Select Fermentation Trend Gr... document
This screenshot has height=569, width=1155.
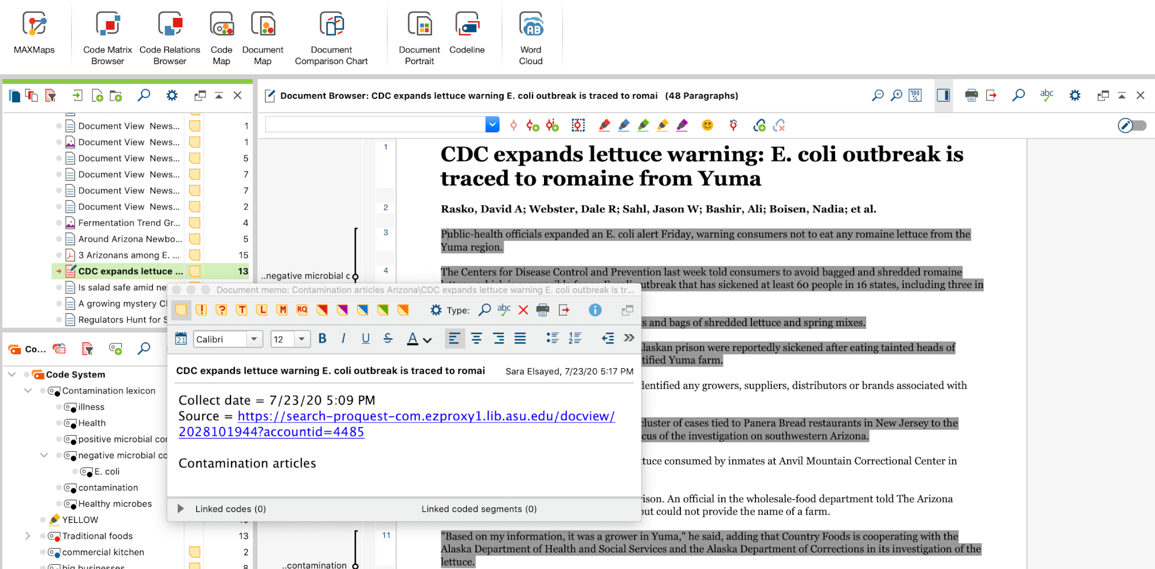click(x=128, y=223)
